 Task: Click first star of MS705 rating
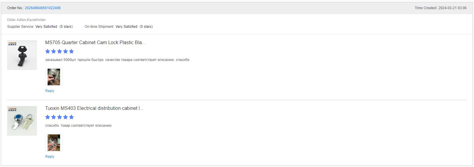[x=48, y=51]
